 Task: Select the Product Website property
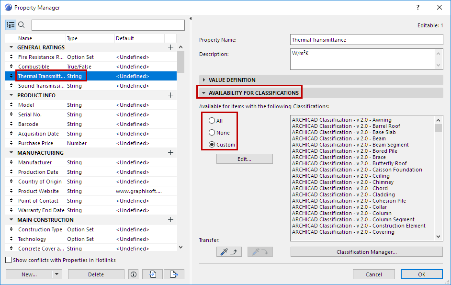(91, 191)
